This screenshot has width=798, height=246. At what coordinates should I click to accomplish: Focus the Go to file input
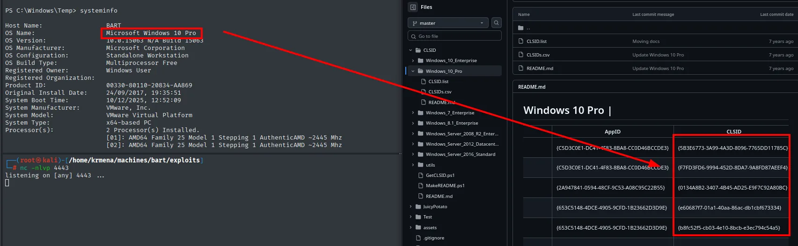454,36
